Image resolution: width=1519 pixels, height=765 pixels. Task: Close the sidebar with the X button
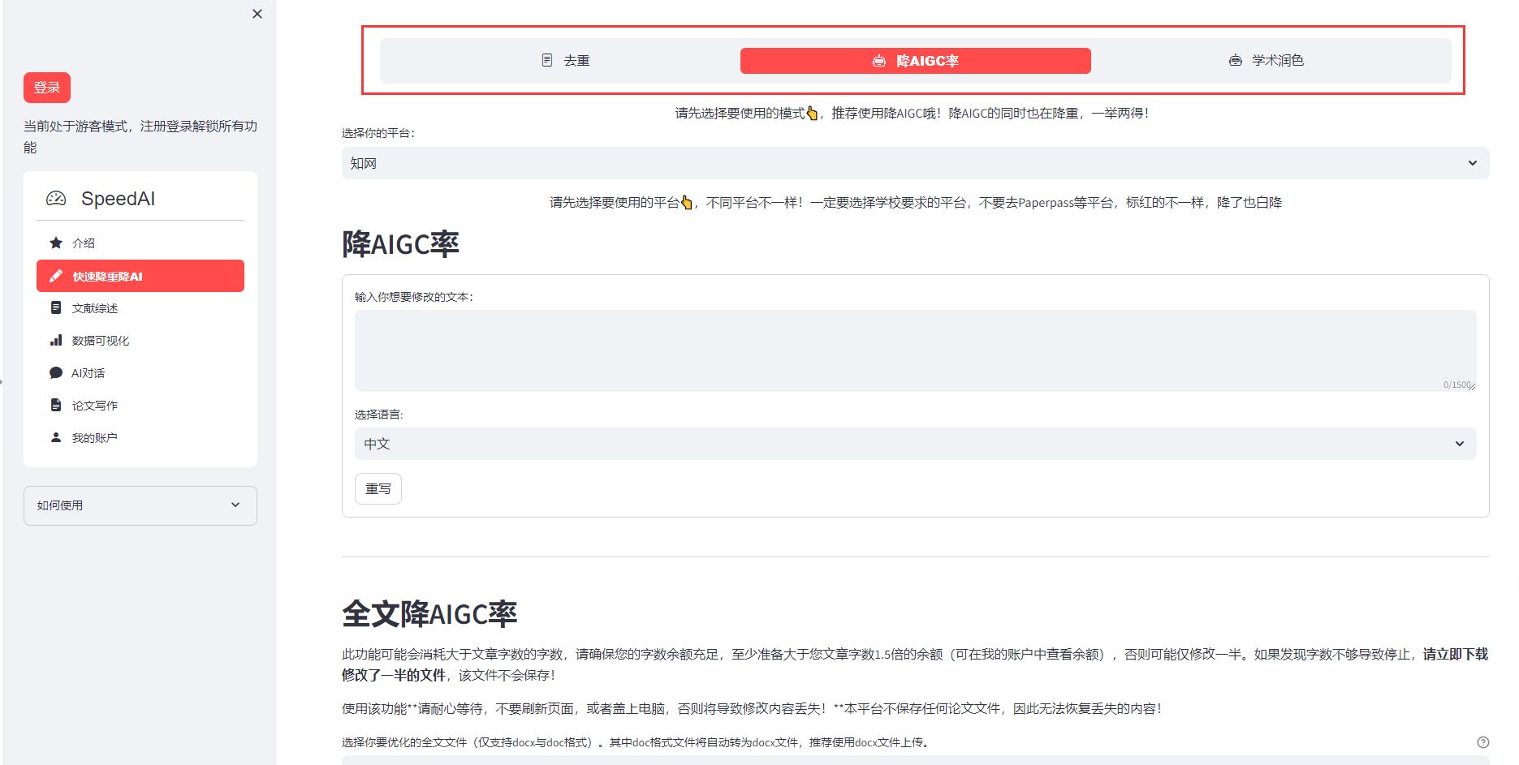[x=257, y=14]
